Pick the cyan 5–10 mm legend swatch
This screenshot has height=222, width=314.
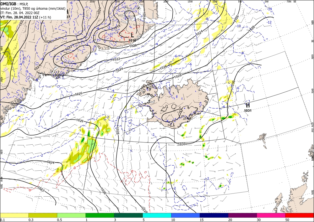point(157,215)
